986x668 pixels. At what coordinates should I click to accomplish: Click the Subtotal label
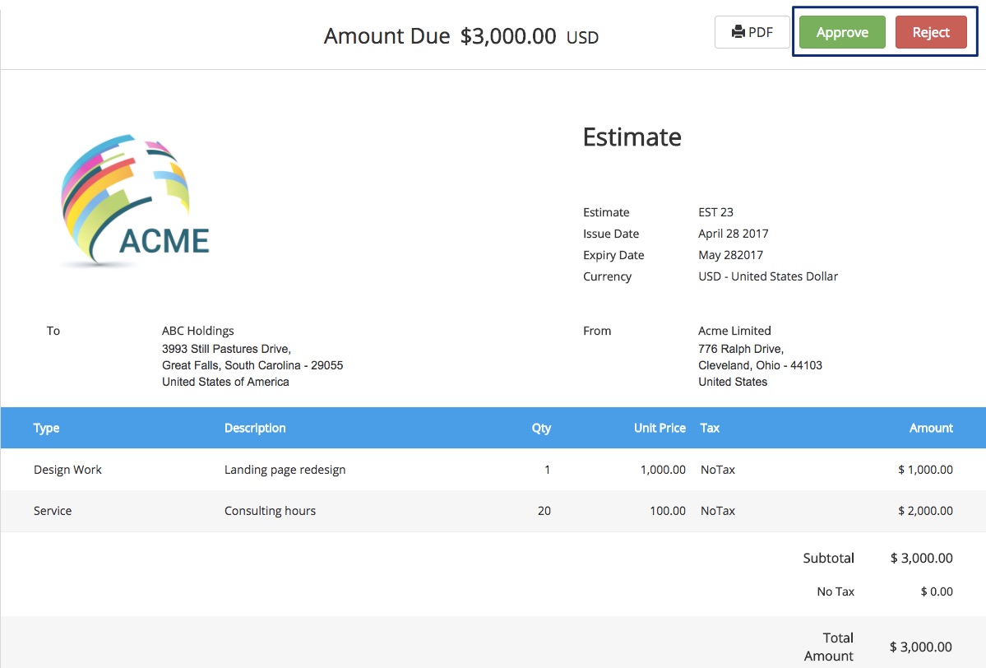tap(828, 558)
